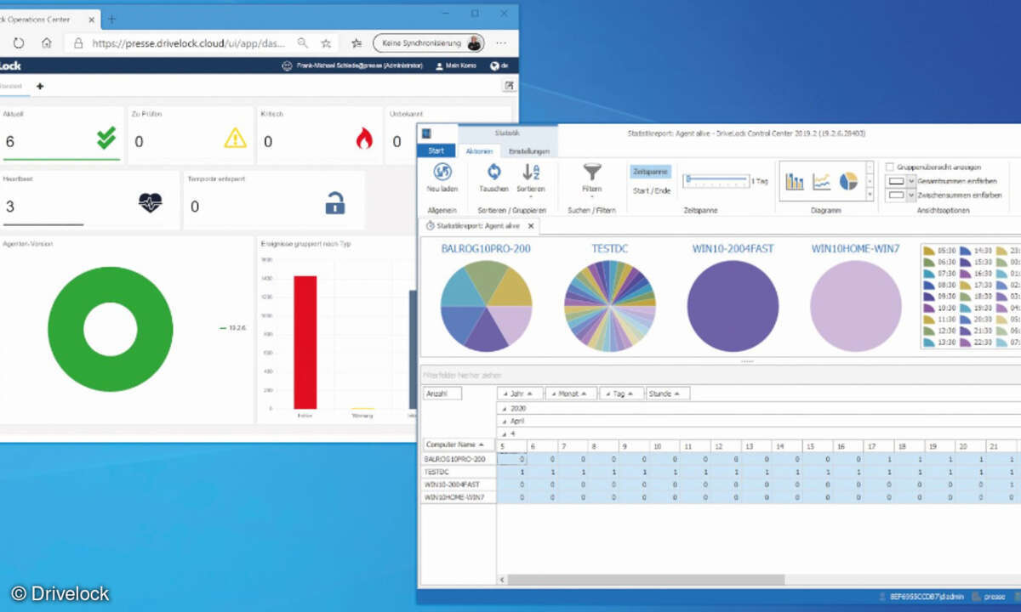Click the Control Center application icon

coord(427,133)
